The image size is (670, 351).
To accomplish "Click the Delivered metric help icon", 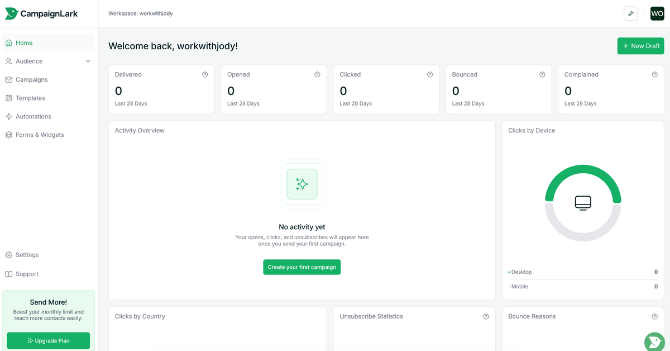I will [x=204, y=74].
